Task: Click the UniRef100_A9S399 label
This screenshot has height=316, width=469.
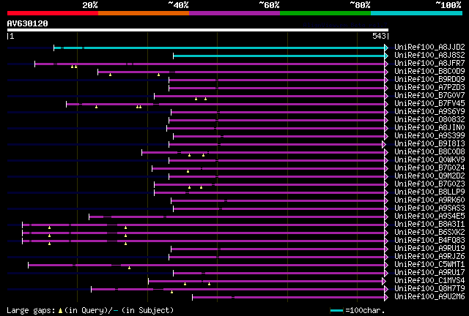Action: [429, 135]
